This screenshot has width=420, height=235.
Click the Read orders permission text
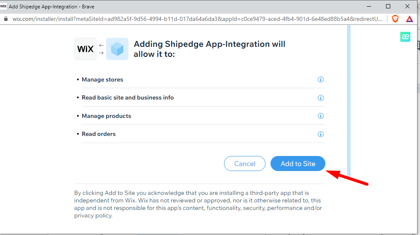click(98, 134)
